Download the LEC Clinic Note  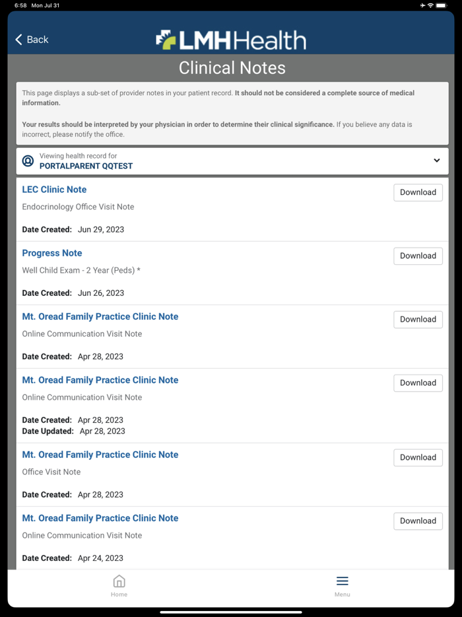[418, 192]
